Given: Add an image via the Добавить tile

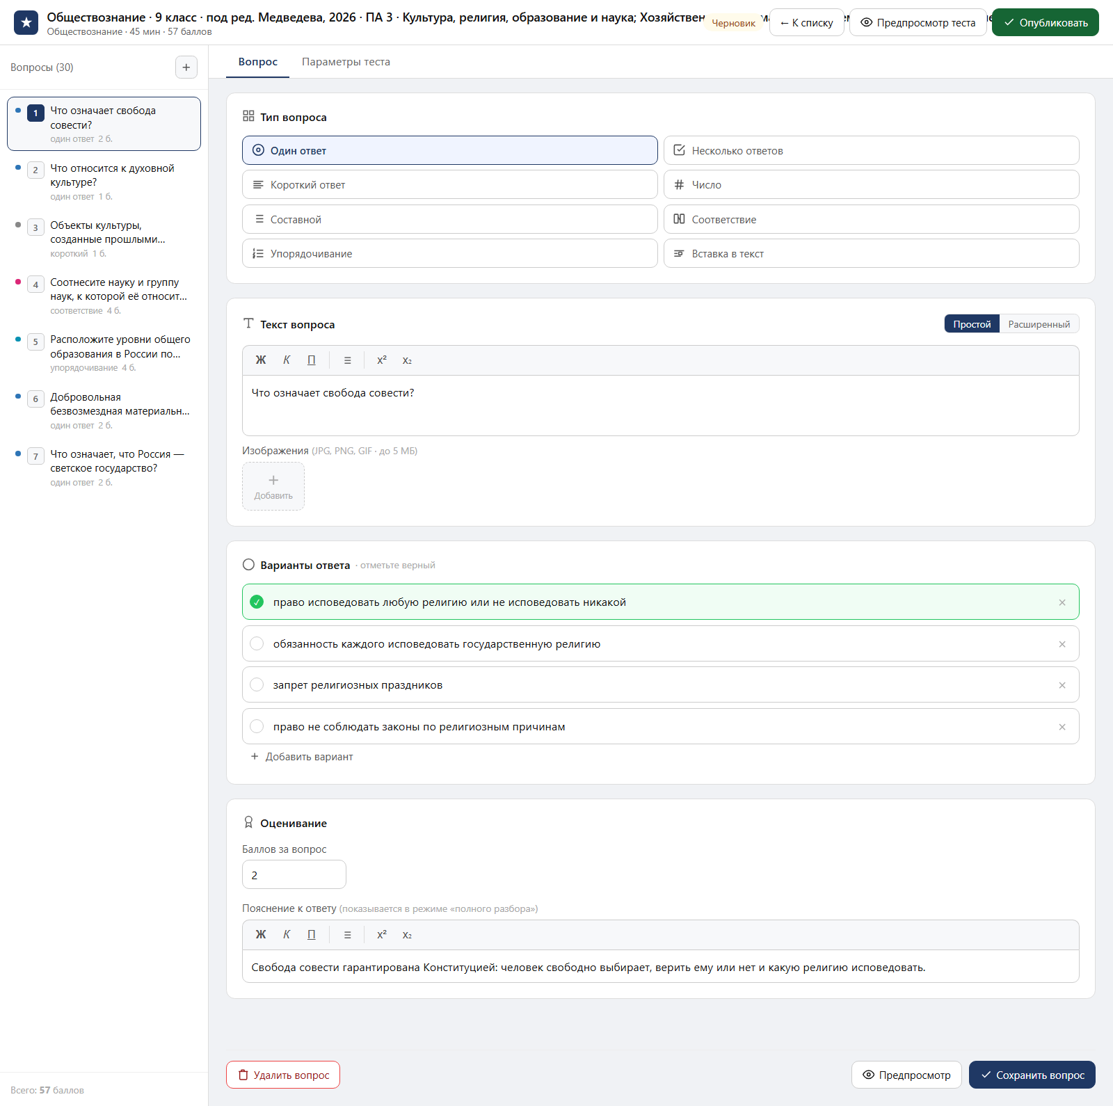Looking at the screenshot, I should tap(273, 486).
